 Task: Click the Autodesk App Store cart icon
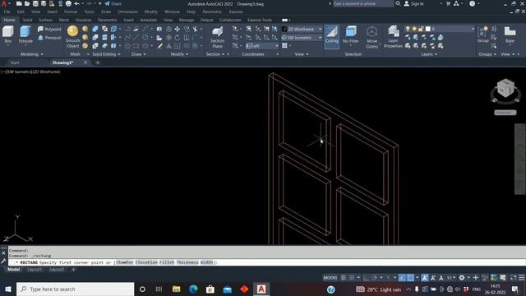coord(448,3)
